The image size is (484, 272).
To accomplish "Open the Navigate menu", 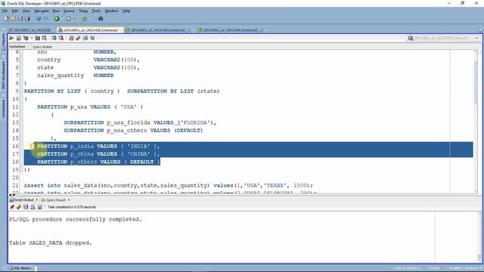I will point(42,11).
